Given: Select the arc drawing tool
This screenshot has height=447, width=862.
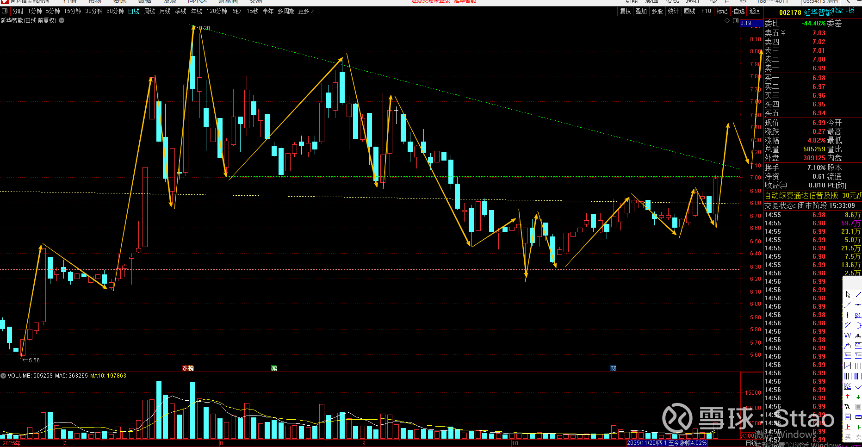Looking at the screenshot, I should pos(858,325).
